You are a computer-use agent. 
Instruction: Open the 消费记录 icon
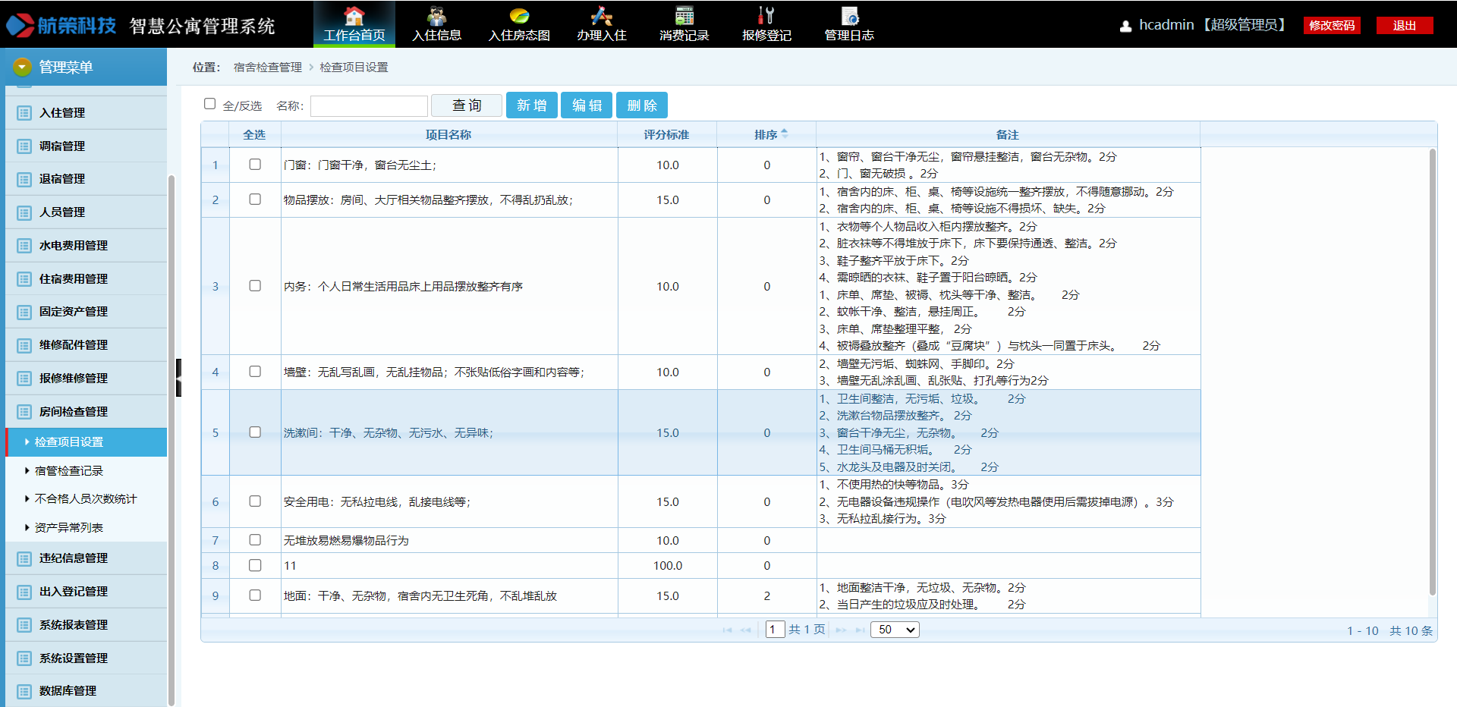[684, 16]
